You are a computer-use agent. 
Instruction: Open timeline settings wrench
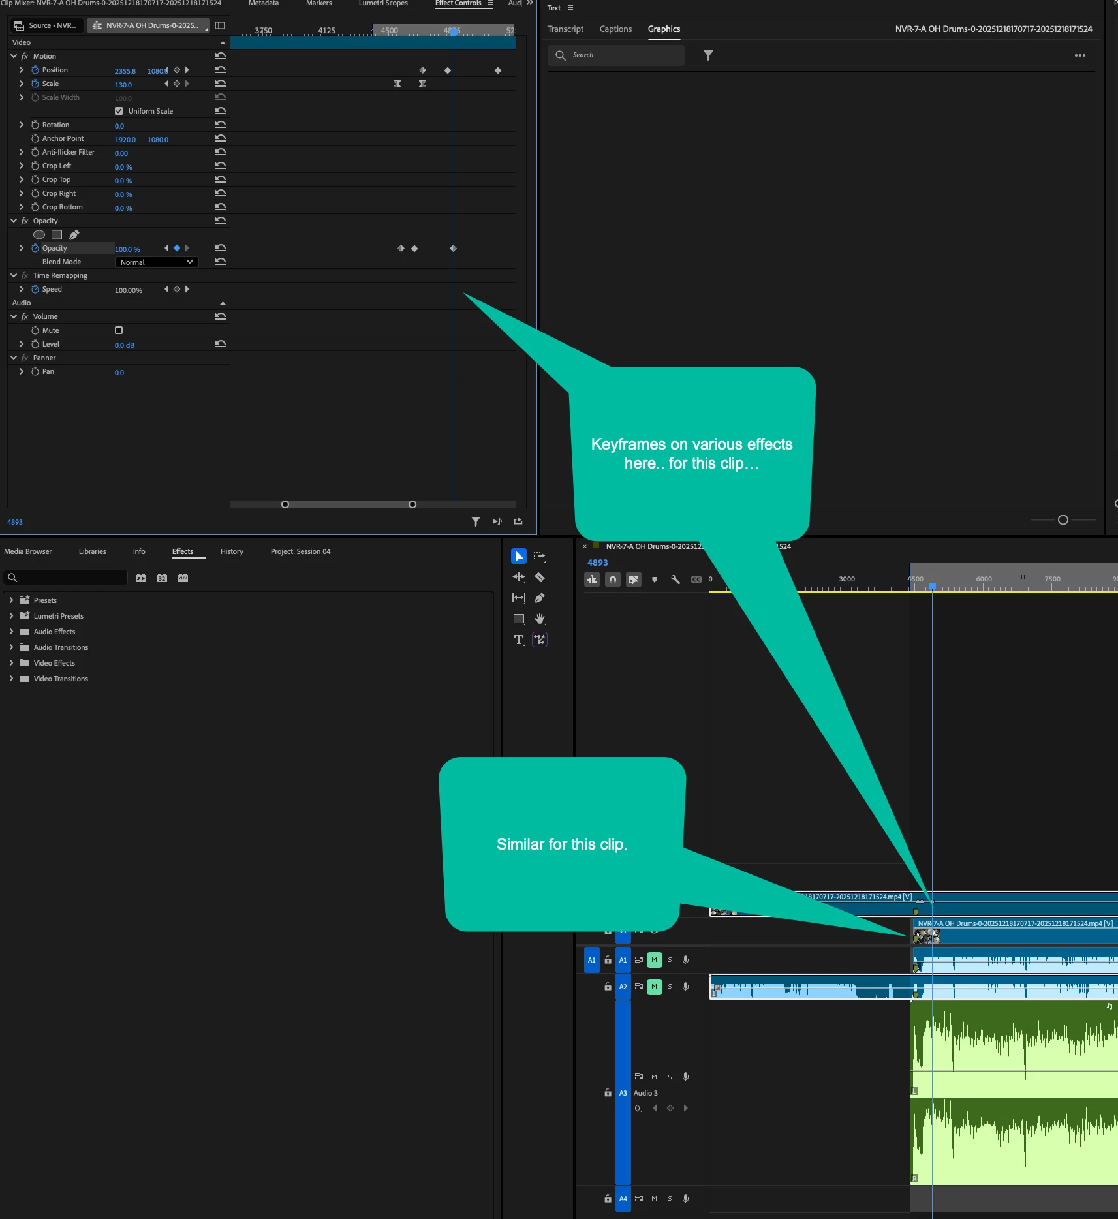pyautogui.click(x=675, y=579)
